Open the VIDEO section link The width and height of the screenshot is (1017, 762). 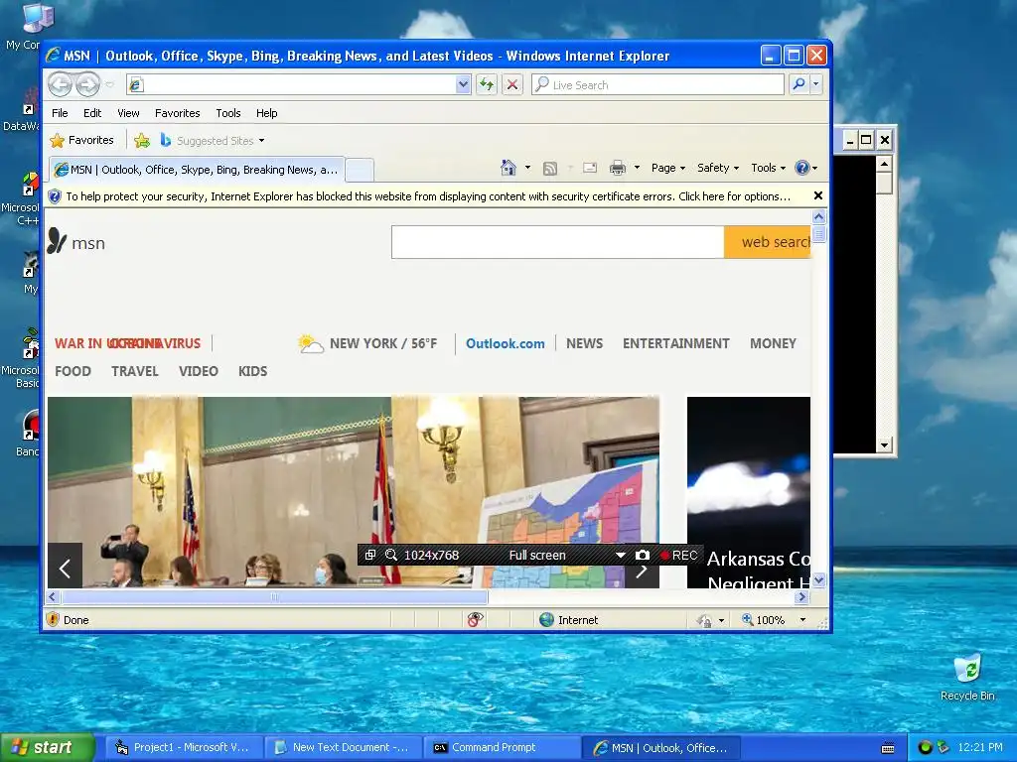click(199, 371)
